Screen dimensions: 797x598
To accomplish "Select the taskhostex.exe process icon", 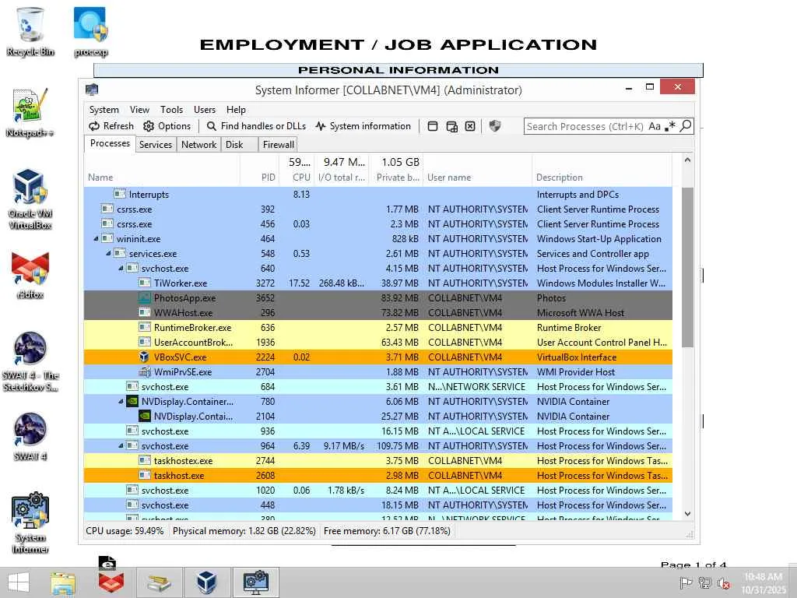I will (145, 460).
